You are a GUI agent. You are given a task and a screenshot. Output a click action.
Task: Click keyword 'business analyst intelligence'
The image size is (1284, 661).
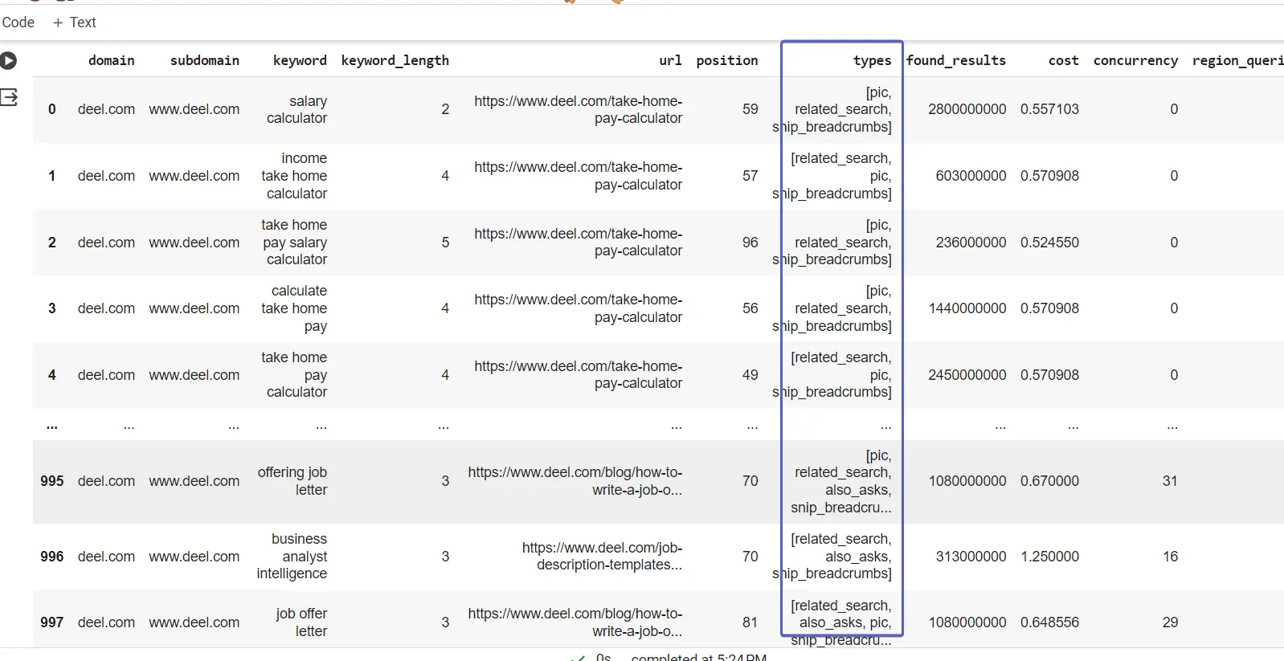[x=292, y=557]
